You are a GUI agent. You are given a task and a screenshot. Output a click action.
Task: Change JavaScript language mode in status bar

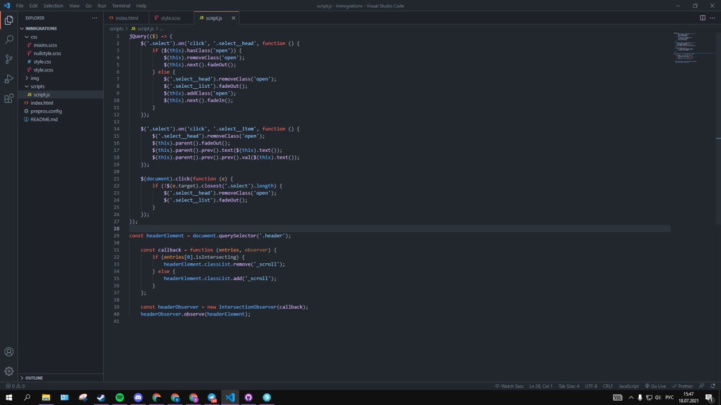click(x=629, y=386)
